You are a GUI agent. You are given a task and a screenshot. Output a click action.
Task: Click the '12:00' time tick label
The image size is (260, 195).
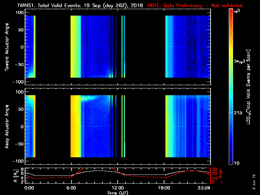point(118,188)
